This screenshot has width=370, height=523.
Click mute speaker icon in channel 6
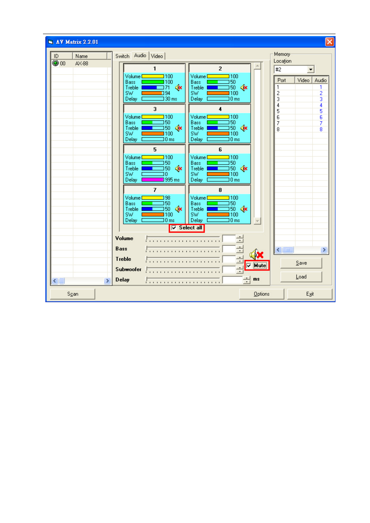(244, 169)
